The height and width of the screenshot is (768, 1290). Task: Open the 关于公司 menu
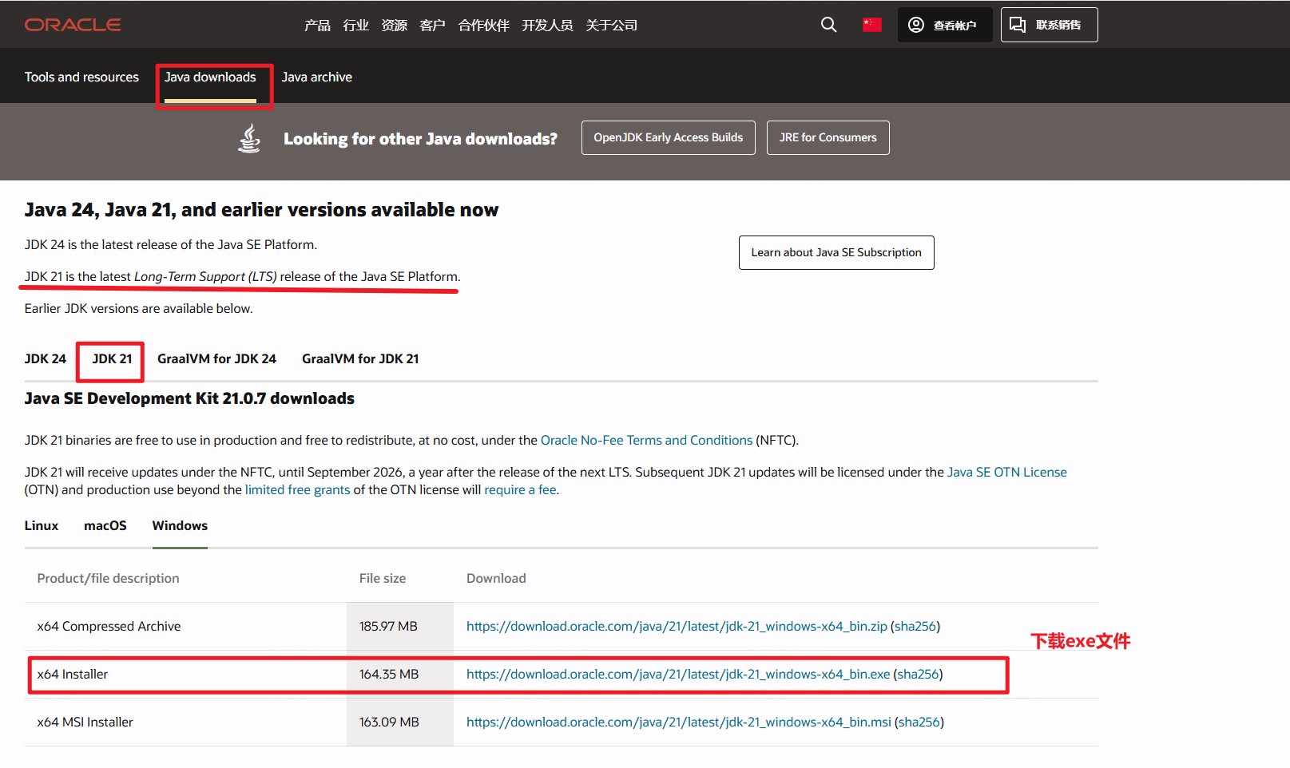point(611,26)
